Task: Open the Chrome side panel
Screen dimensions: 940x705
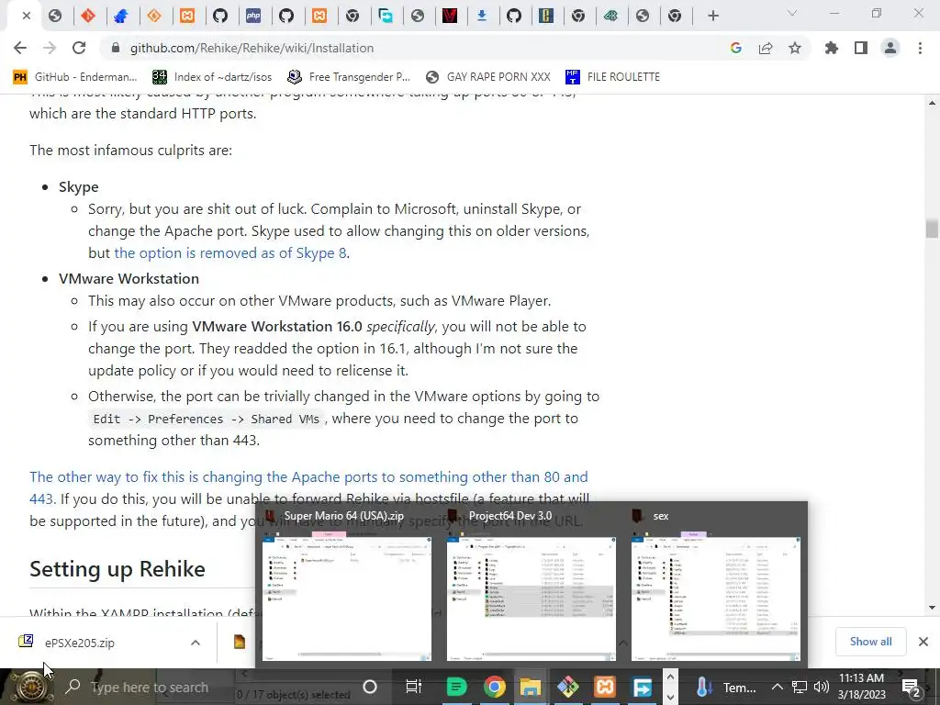Action: coord(861,48)
